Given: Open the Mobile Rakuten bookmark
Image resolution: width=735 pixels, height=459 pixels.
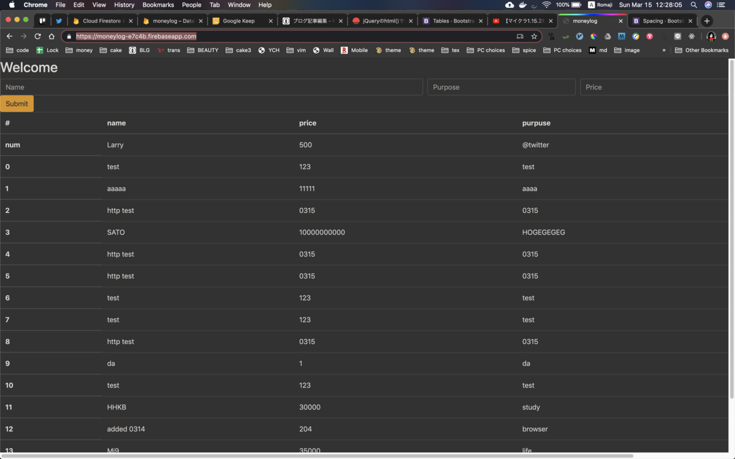Looking at the screenshot, I should (x=354, y=50).
